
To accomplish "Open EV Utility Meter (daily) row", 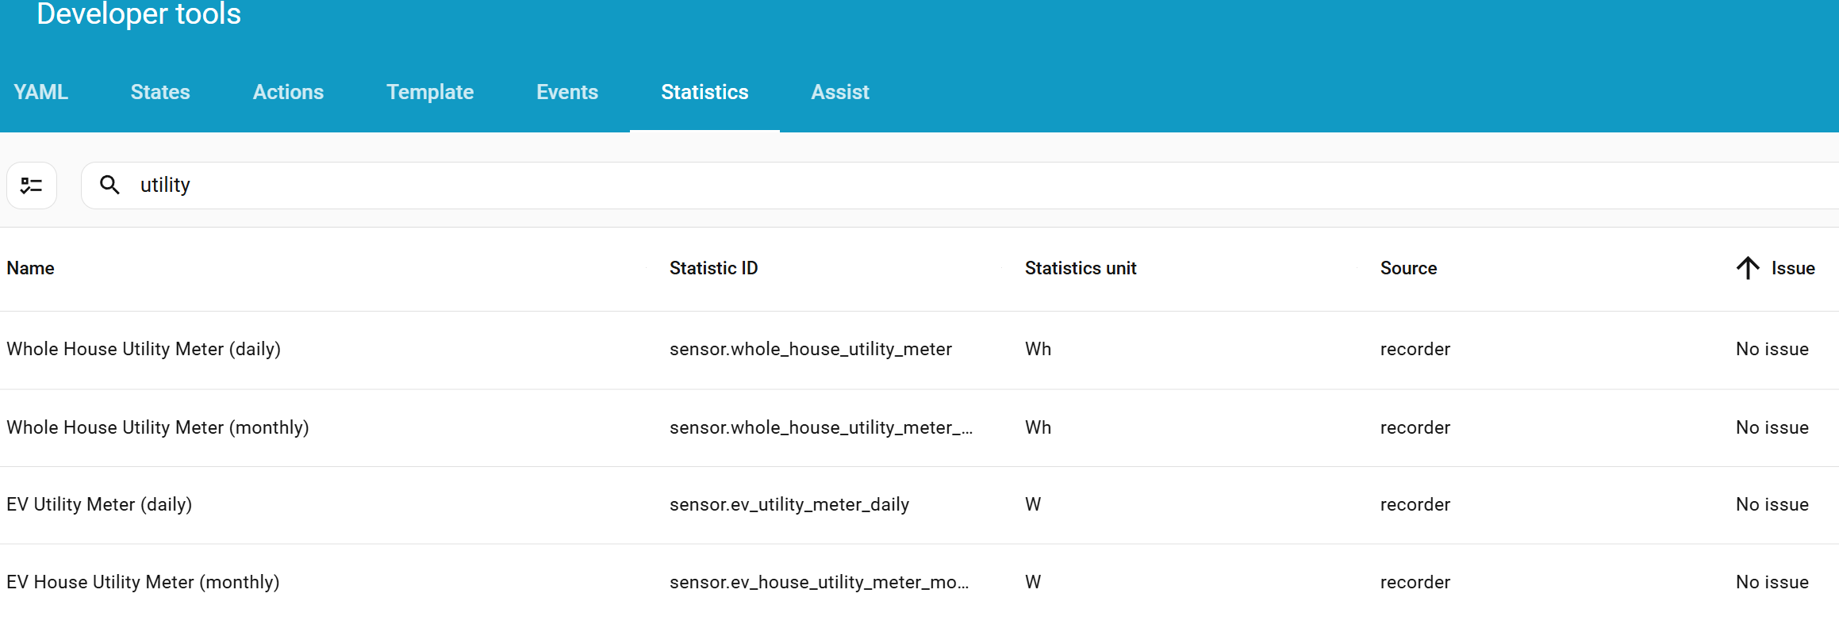I will pyautogui.click(x=99, y=504).
